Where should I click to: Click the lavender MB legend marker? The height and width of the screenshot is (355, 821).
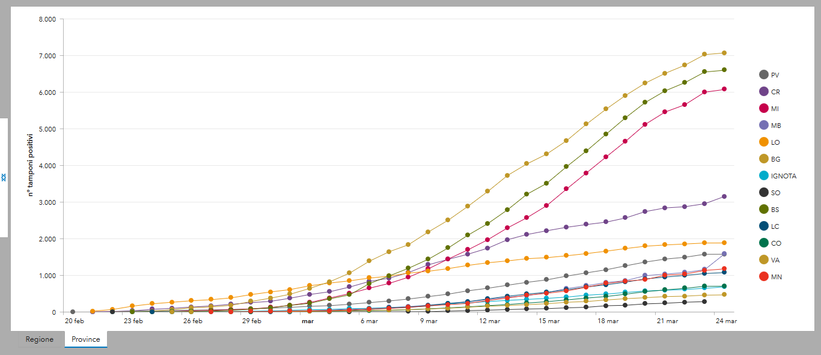tap(764, 126)
